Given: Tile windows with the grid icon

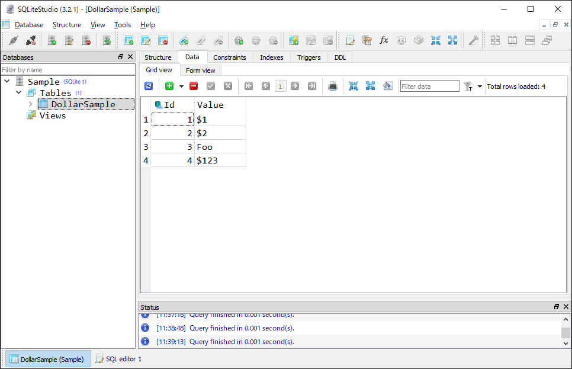Looking at the screenshot, I should tap(495, 40).
